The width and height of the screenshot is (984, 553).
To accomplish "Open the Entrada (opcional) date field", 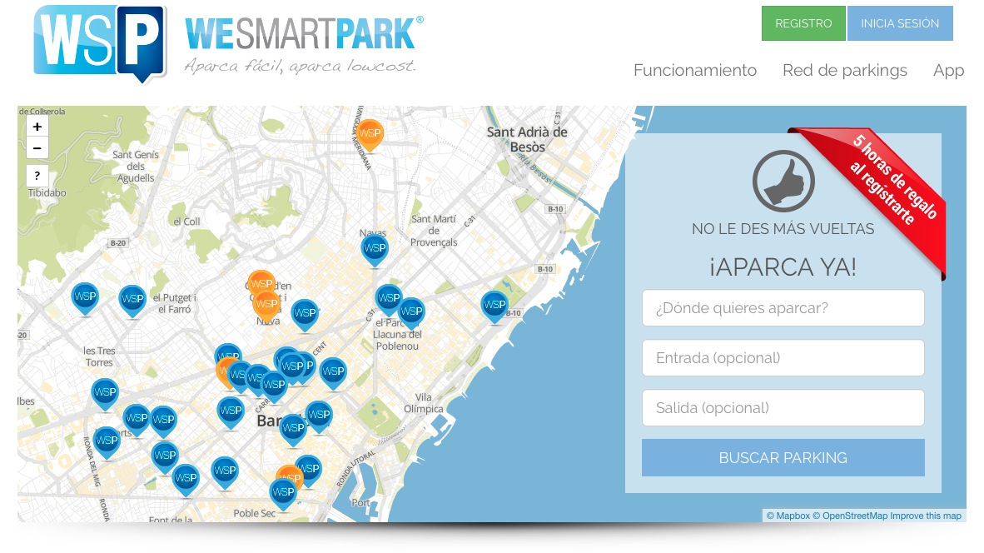I will click(783, 358).
